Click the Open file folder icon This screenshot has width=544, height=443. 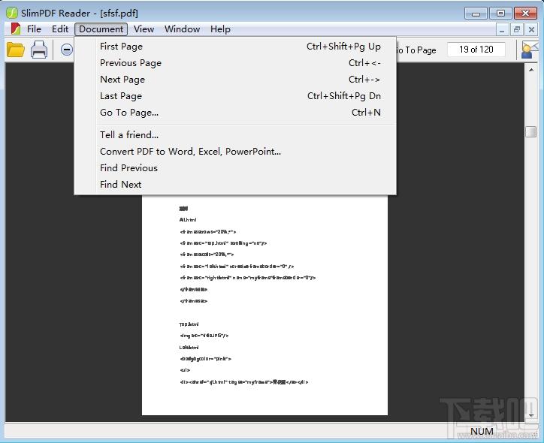coord(16,50)
